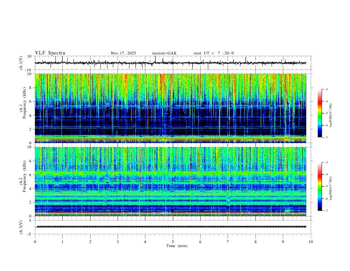Click time axis tick label "5"
The height and width of the screenshot is (271, 350).
pos(173,242)
